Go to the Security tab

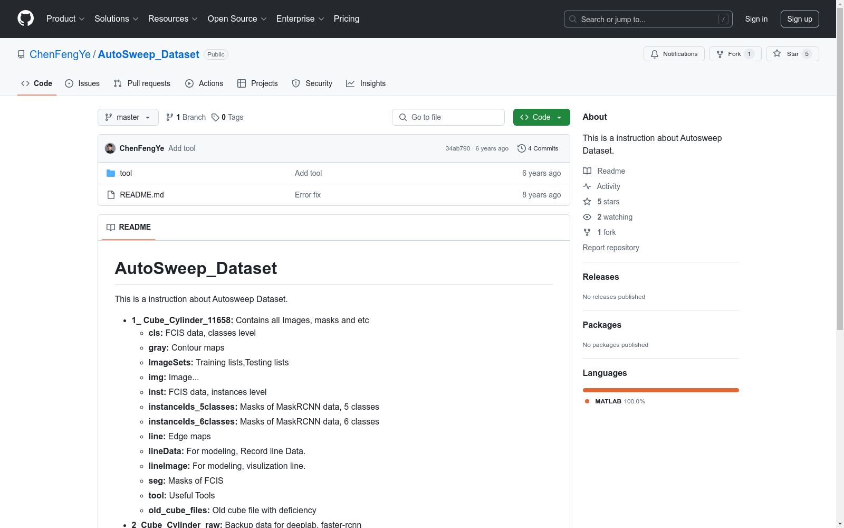[312, 83]
